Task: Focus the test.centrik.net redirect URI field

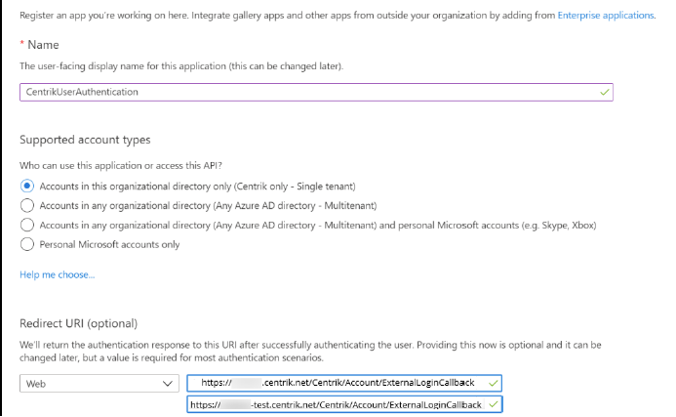Action: [x=341, y=403]
